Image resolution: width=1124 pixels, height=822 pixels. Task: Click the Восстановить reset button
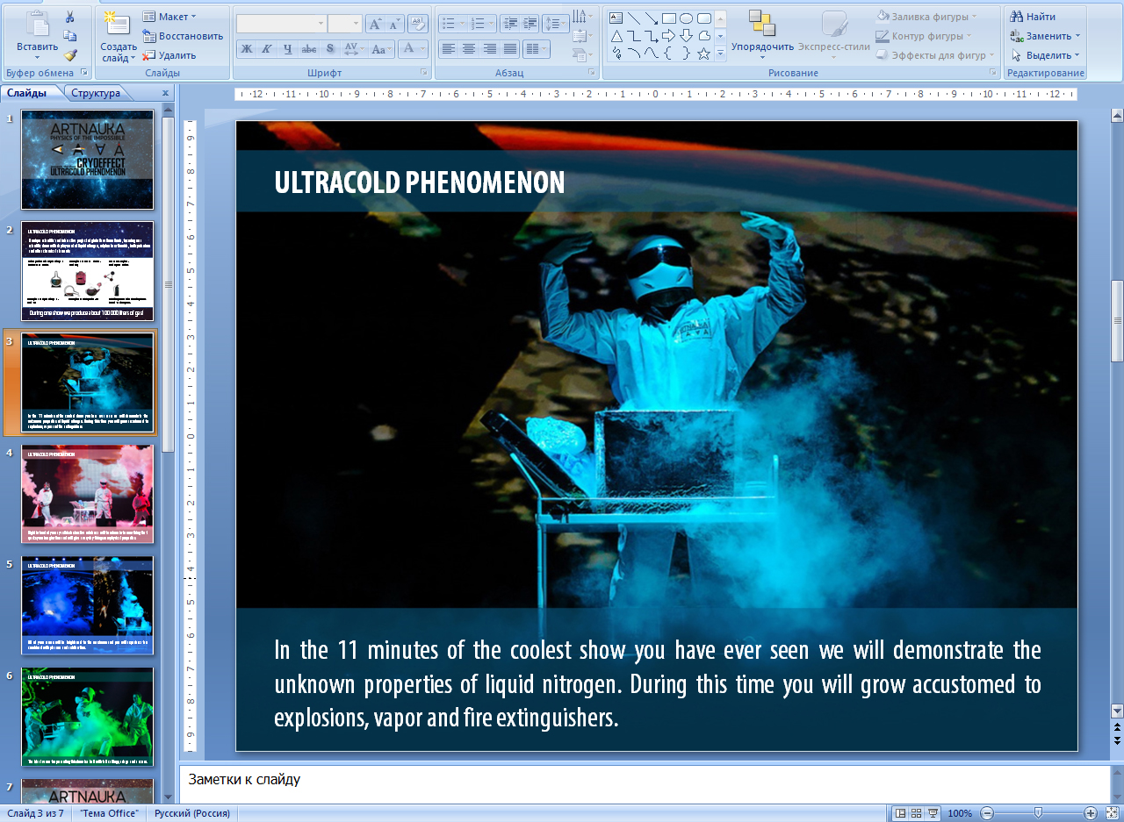pyautogui.click(x=183, y=36)
